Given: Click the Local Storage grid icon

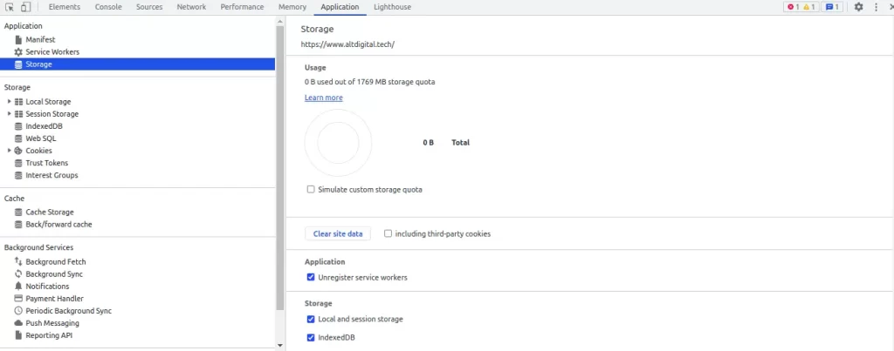Looking at the screenshot, I should coord(18,102).
